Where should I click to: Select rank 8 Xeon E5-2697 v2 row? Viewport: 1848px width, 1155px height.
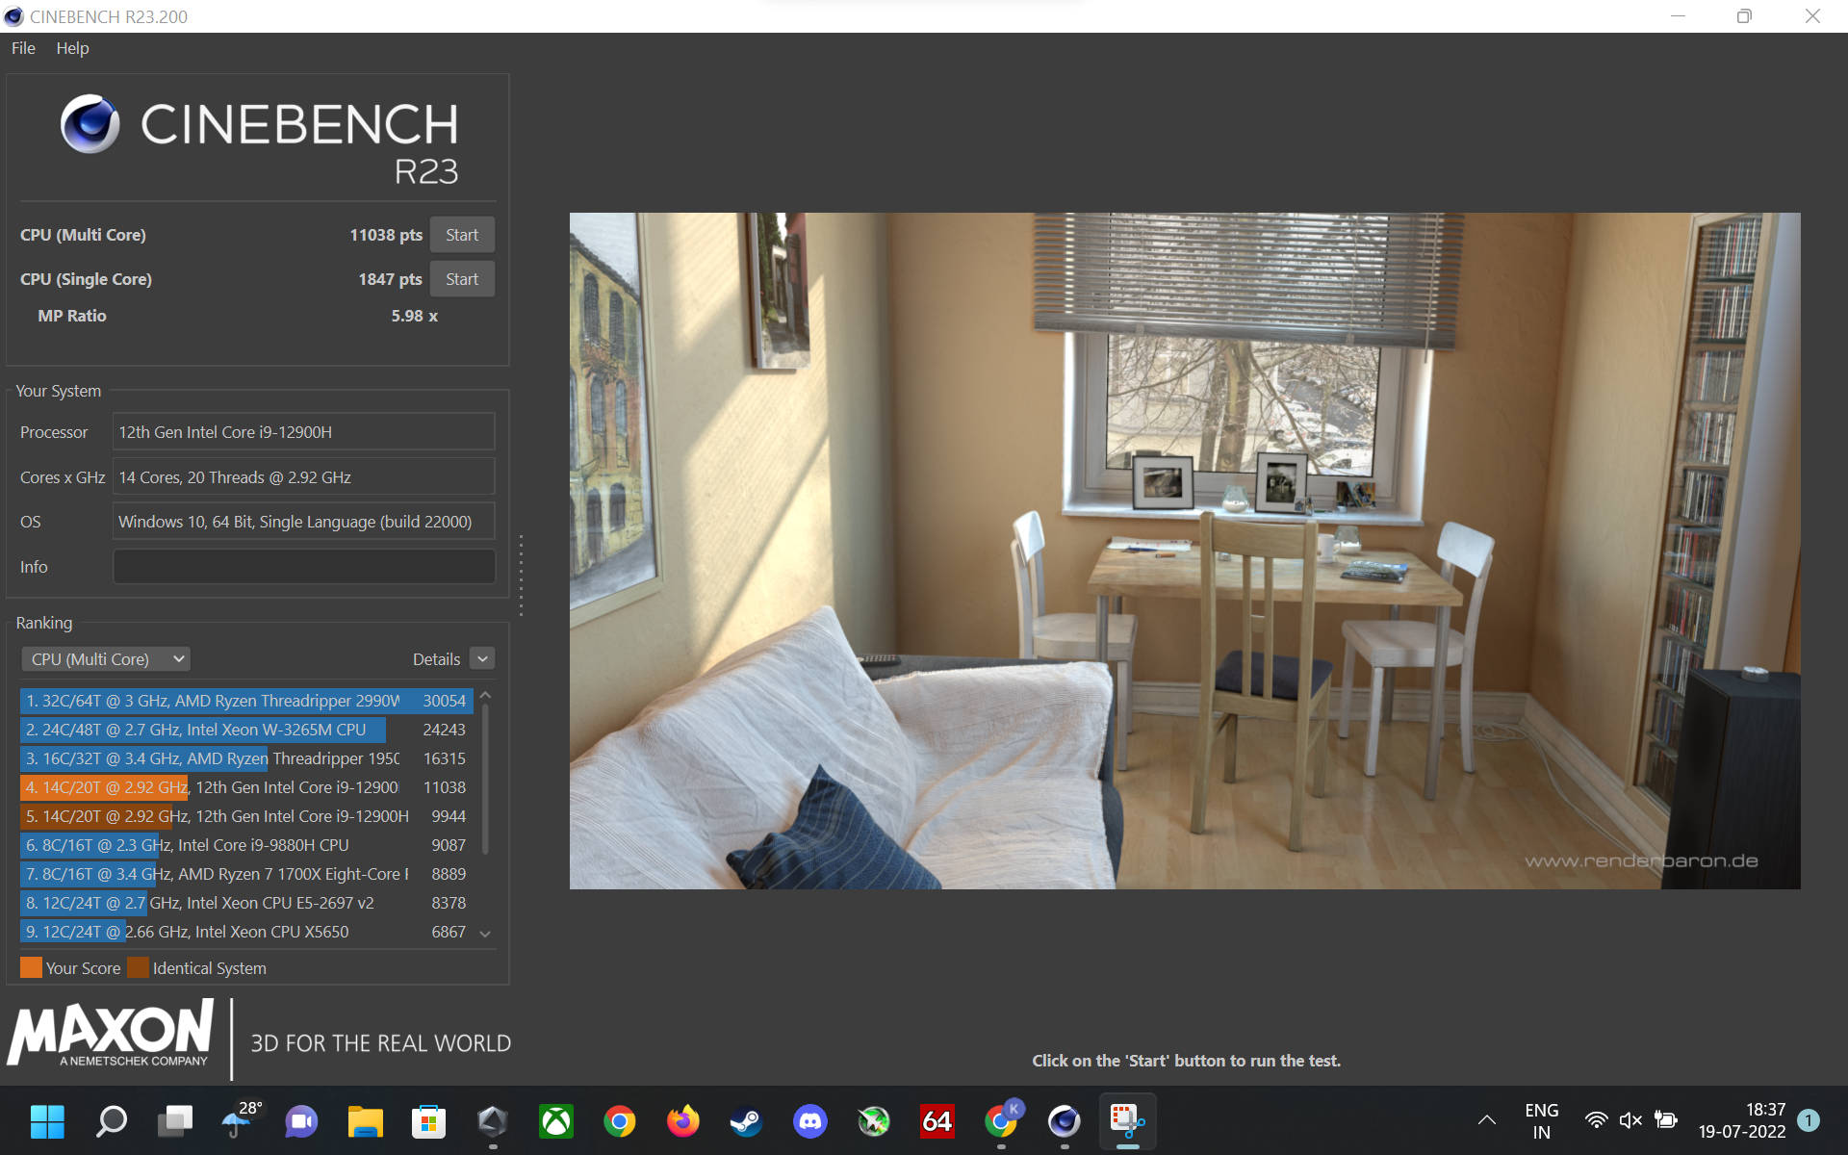click(246, 903)
